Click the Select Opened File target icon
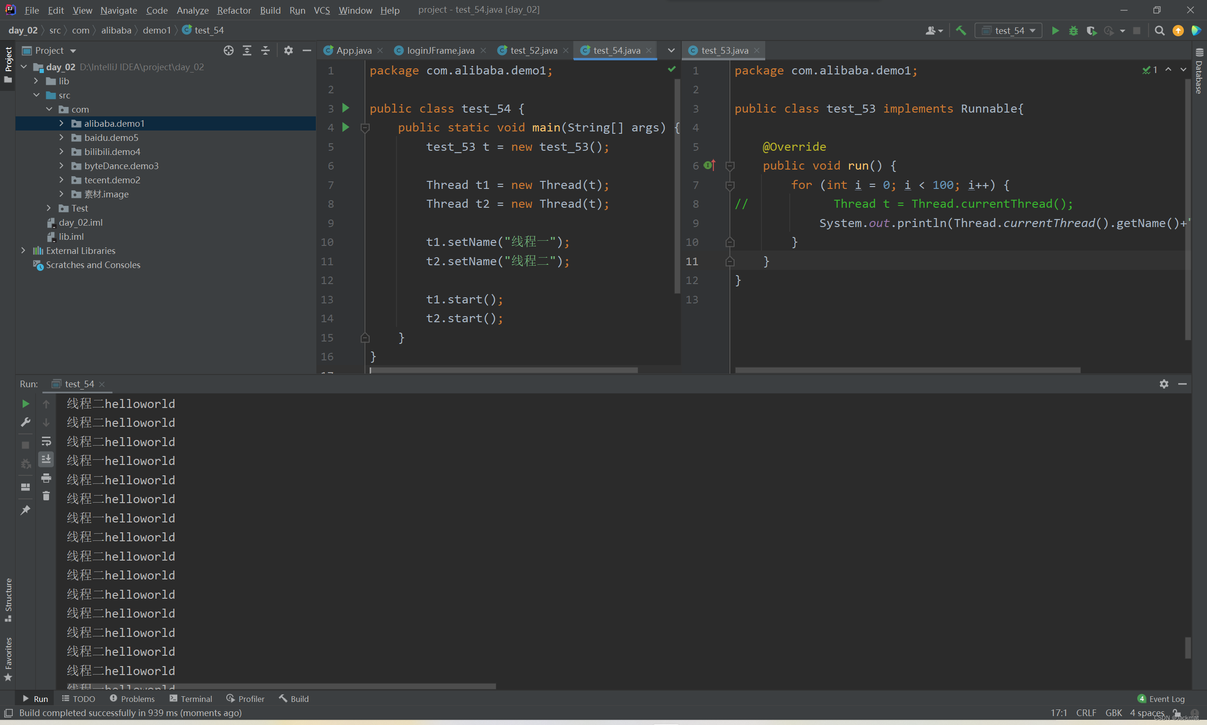 tap(228, 50)
